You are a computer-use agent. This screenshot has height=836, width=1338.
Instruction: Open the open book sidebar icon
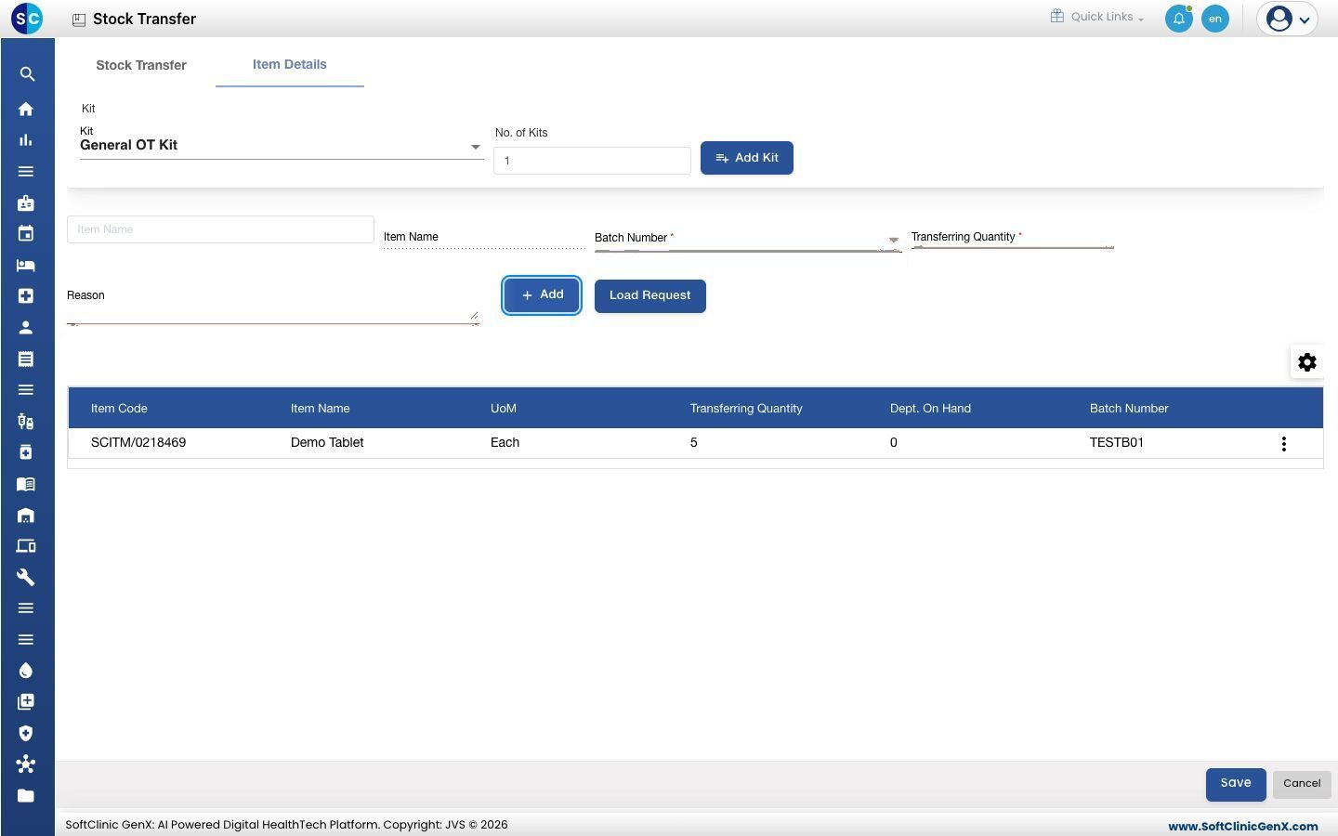[x=26, y=483]
